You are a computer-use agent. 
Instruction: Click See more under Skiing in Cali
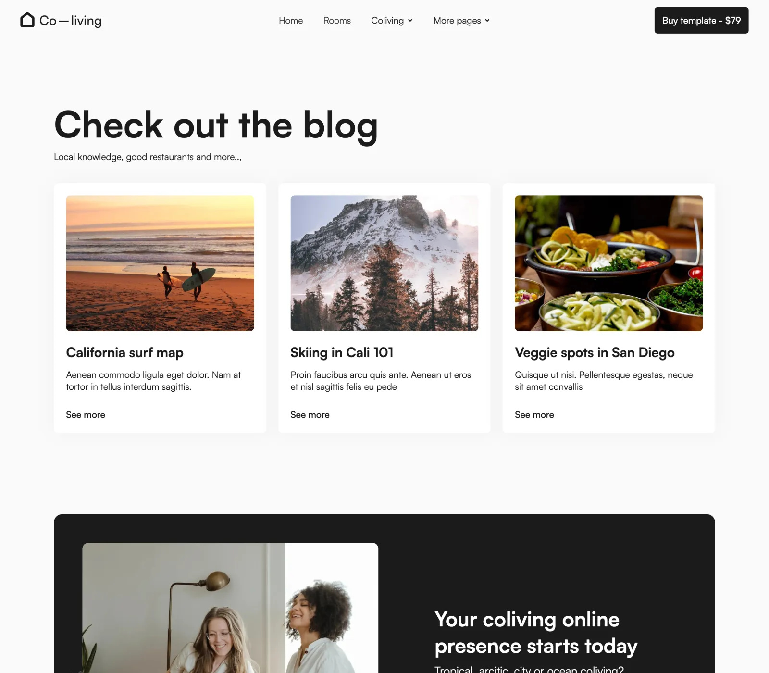tap(310, 415)
